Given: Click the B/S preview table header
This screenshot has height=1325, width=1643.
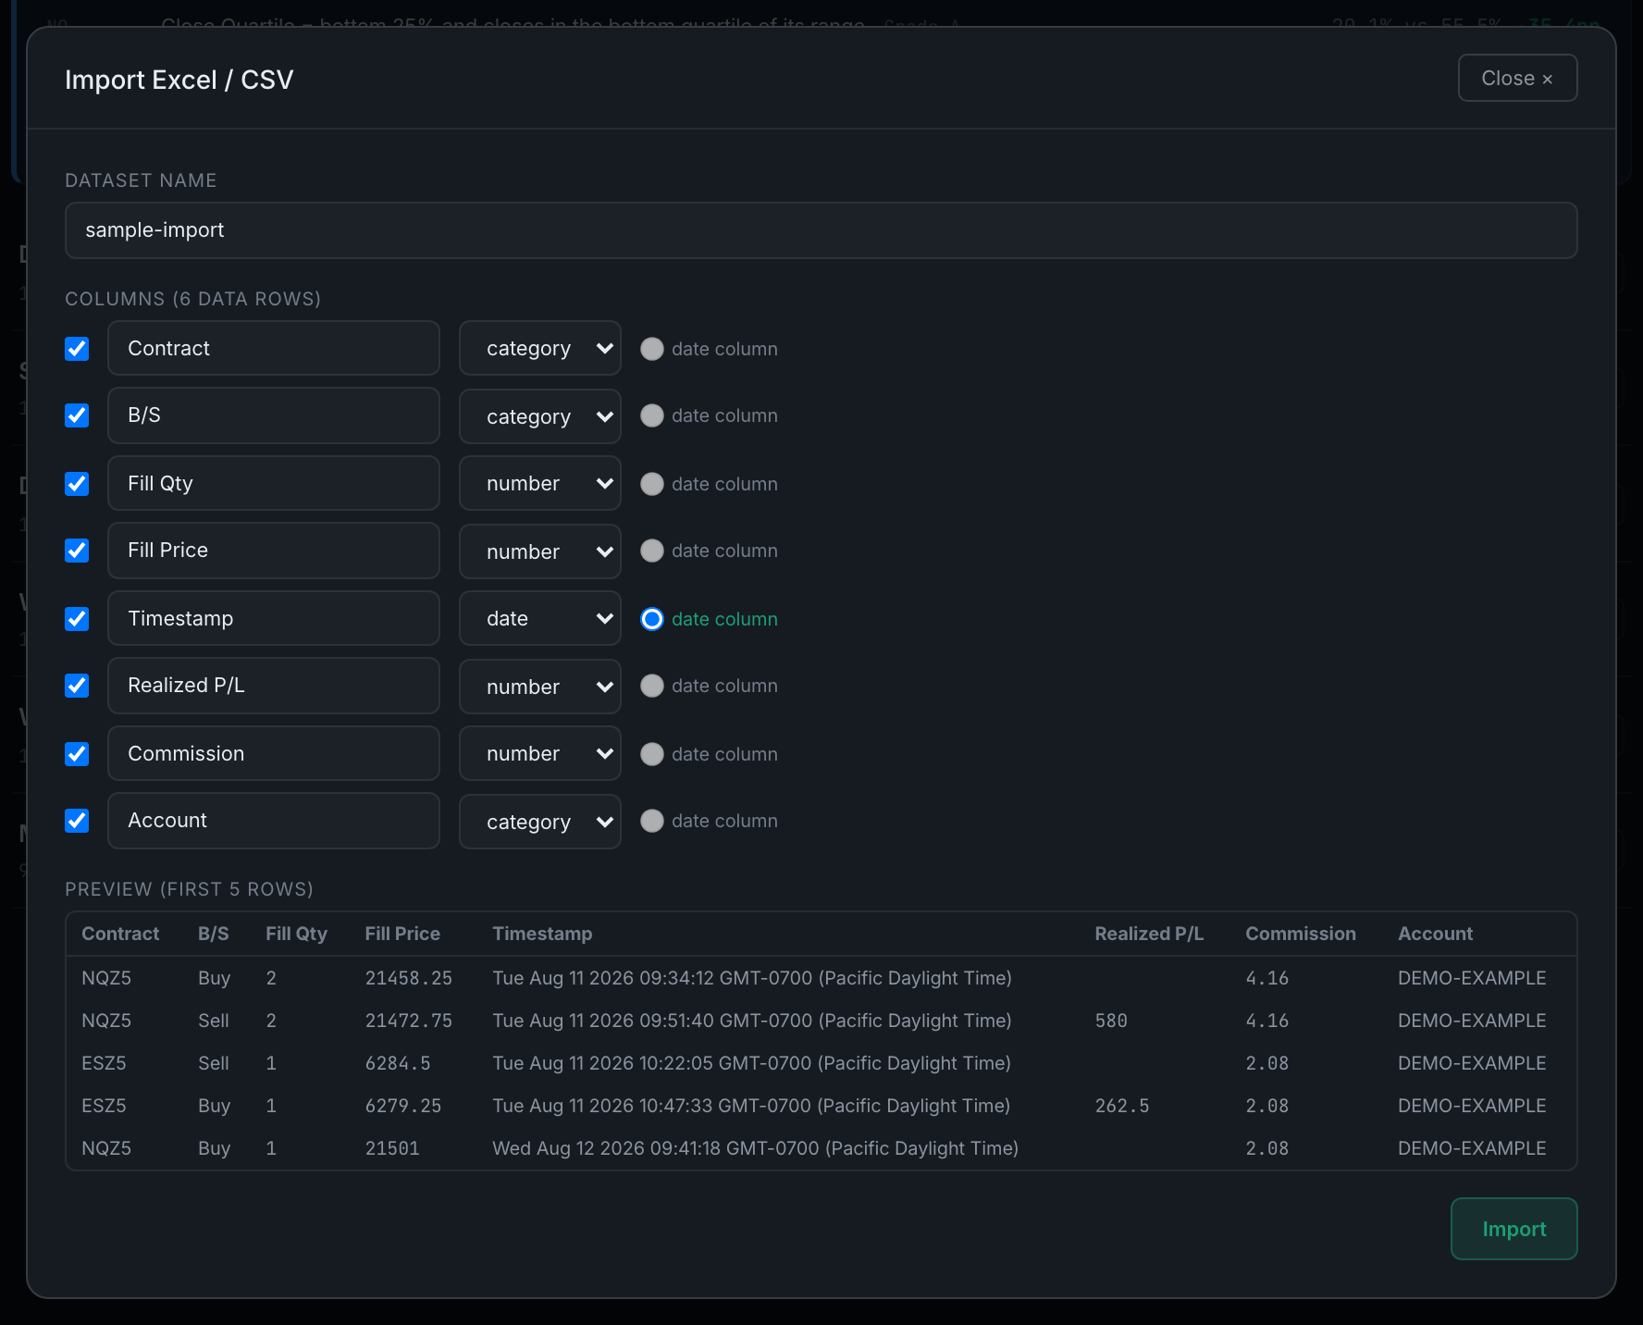Looking at the screenshot, I should click(213, 934).
